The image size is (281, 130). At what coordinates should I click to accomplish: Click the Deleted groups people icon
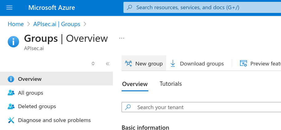tap(11, 107)
